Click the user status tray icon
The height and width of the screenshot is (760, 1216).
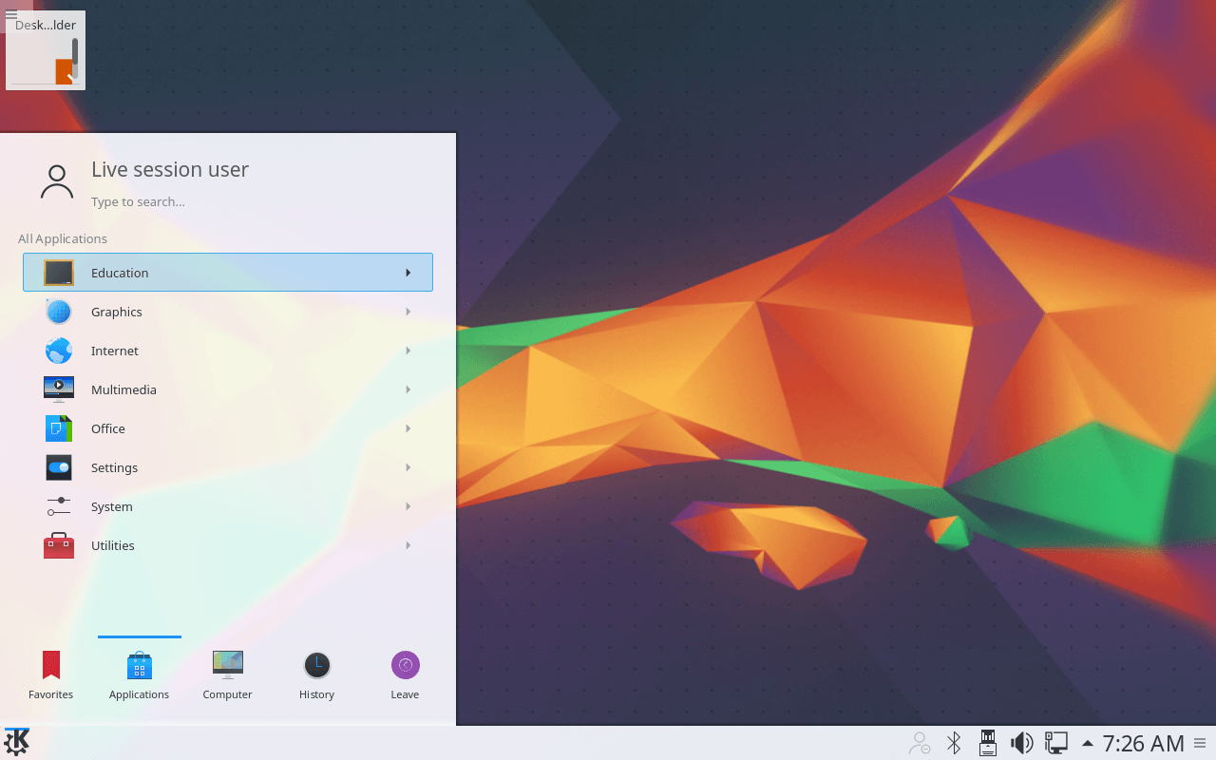(920, 743)
